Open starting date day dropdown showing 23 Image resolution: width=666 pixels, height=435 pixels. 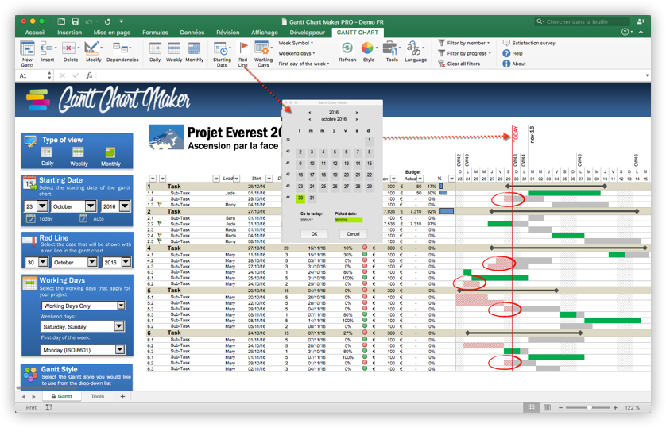coord(42,206)
